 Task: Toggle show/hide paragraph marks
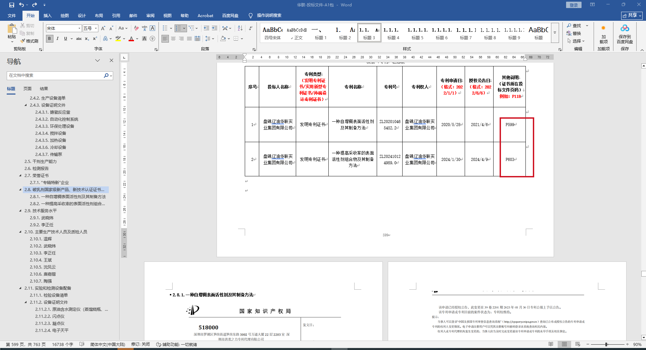250,28
